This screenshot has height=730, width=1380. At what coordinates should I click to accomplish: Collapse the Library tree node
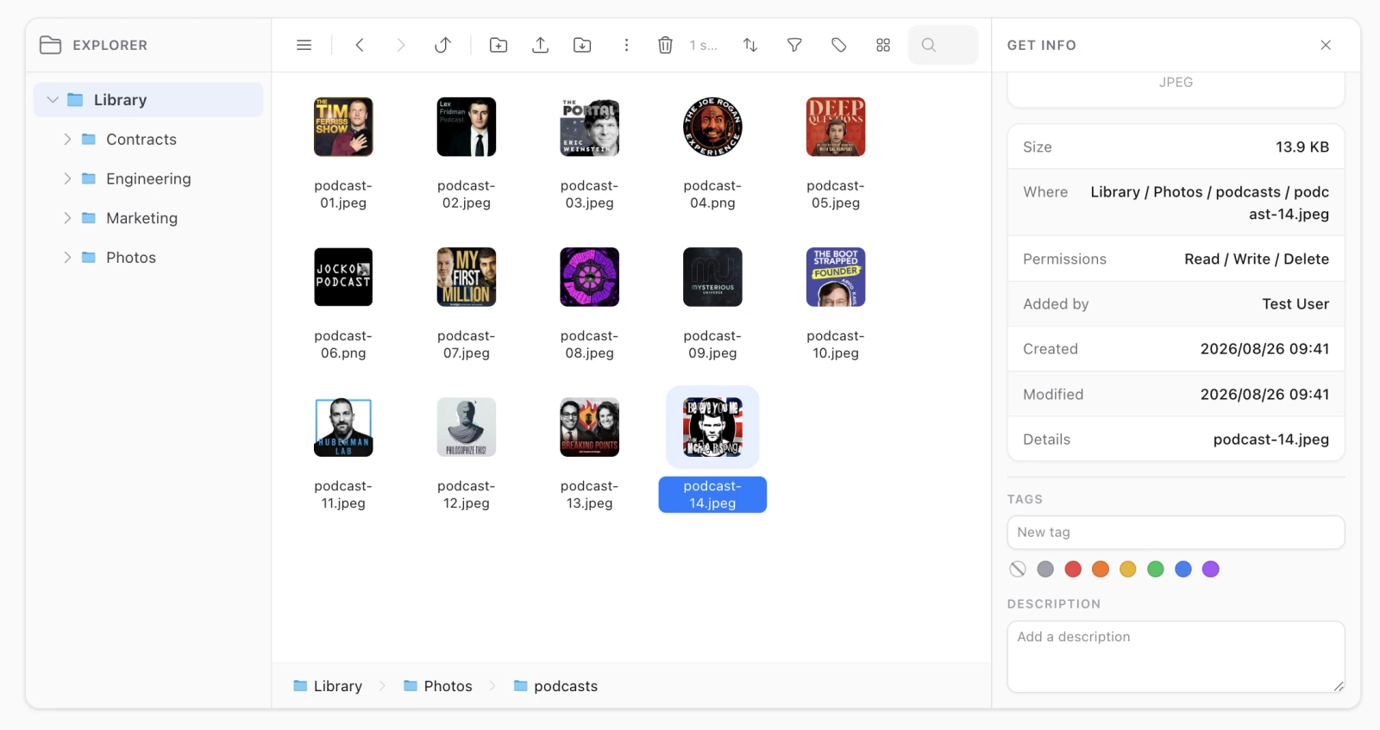53,100
